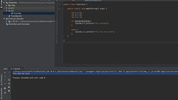Click the Pause output icon in Run panel

coord(5,80)
